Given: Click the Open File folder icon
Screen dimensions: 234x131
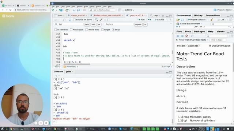Looking at the screenshot, I should click(x=67, y=10).
